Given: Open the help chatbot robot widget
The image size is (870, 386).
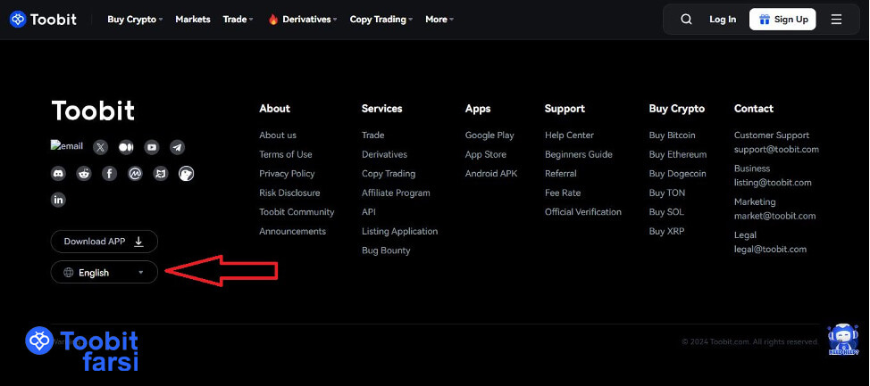Looking at the screenshot, I should click(842, 339).
